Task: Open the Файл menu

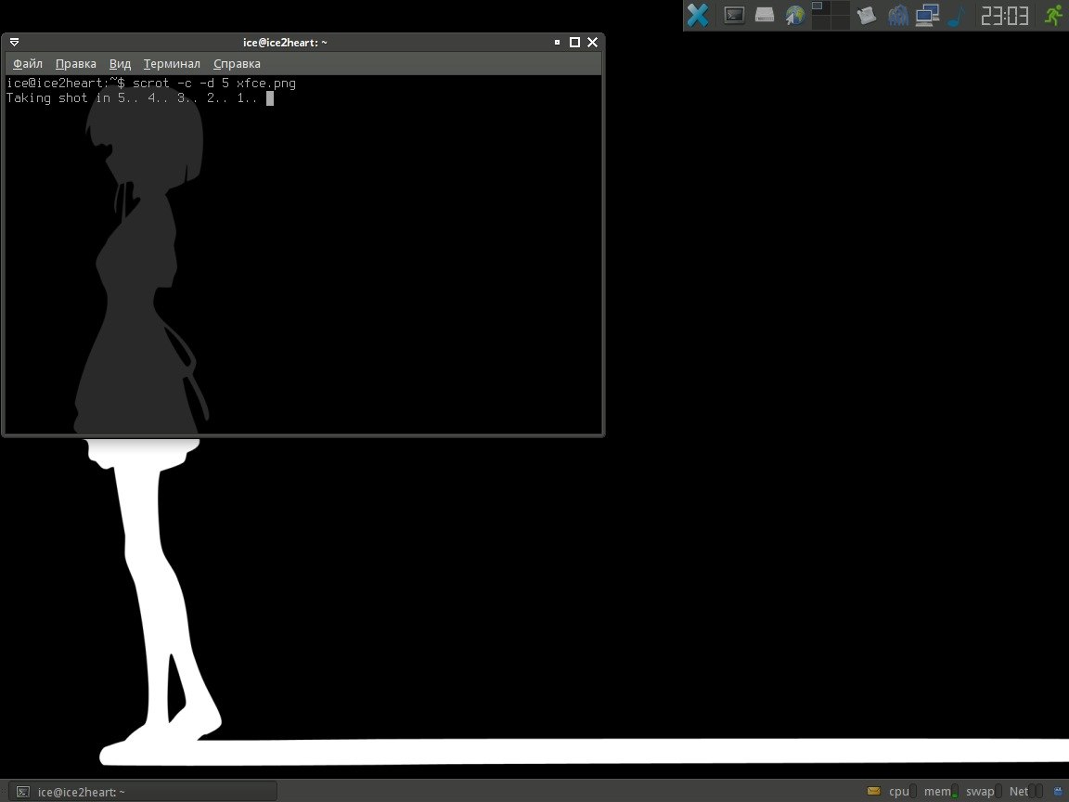Action: click(28, 63)
